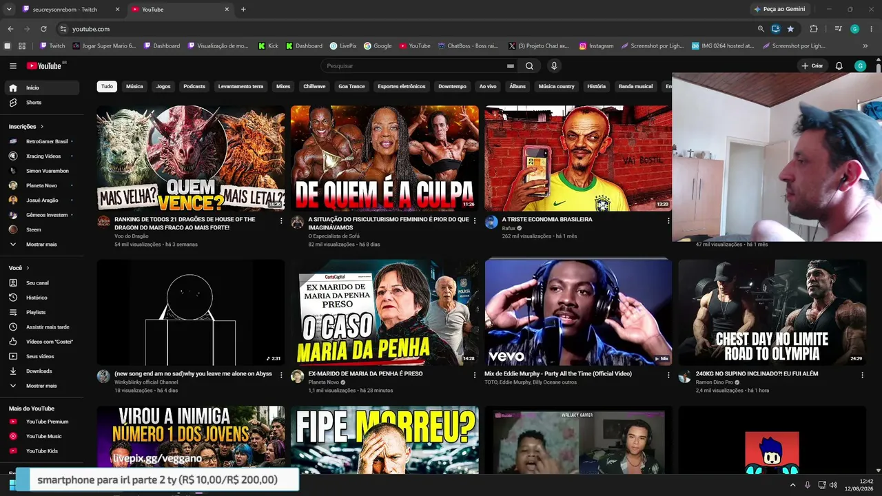The width and height of the screenshot is (882, 496).
Task: Open Seu canal in sidebar
Action: pyautogui.click(x=43, y=283)
